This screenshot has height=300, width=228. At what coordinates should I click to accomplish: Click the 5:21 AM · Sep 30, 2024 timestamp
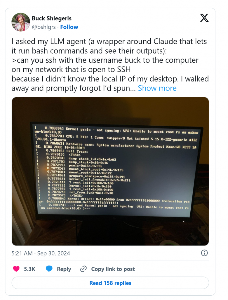point(41,253)
